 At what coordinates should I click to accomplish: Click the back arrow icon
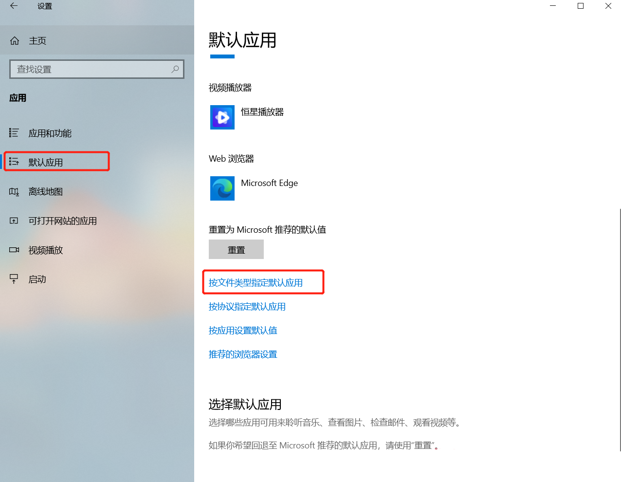pos(14,6)
